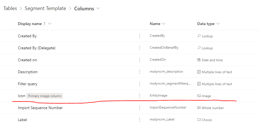Click text icon in Filter query data type
The image size is (259, 123).
199,84
